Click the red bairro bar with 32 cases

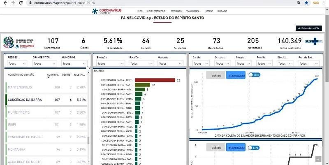click(155, 80)
